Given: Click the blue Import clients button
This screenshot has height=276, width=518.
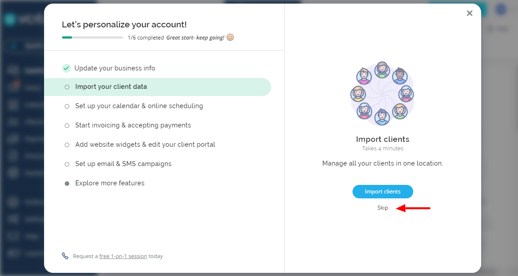Looking at the screenshot, I should tap(383, 192).
